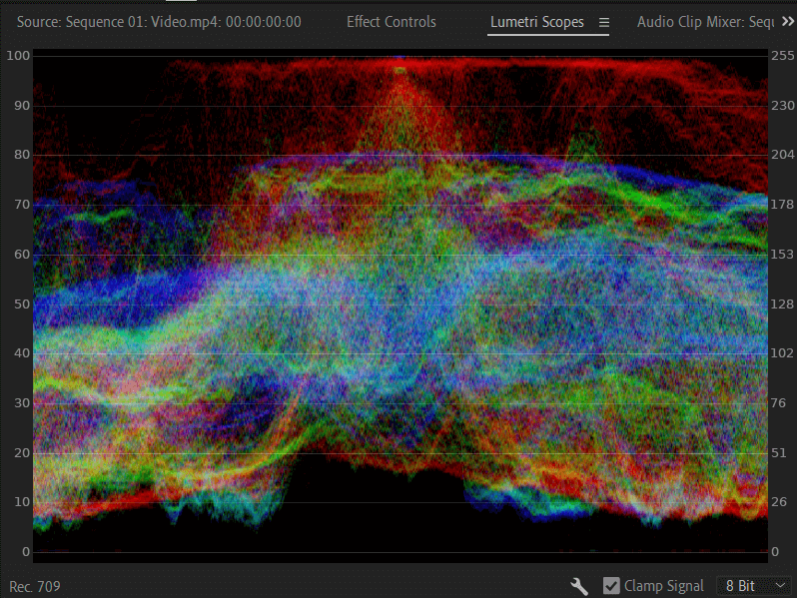797x598 pixels.
Task: Click the 204 value on right scale
Action: (x=782, y=155)
